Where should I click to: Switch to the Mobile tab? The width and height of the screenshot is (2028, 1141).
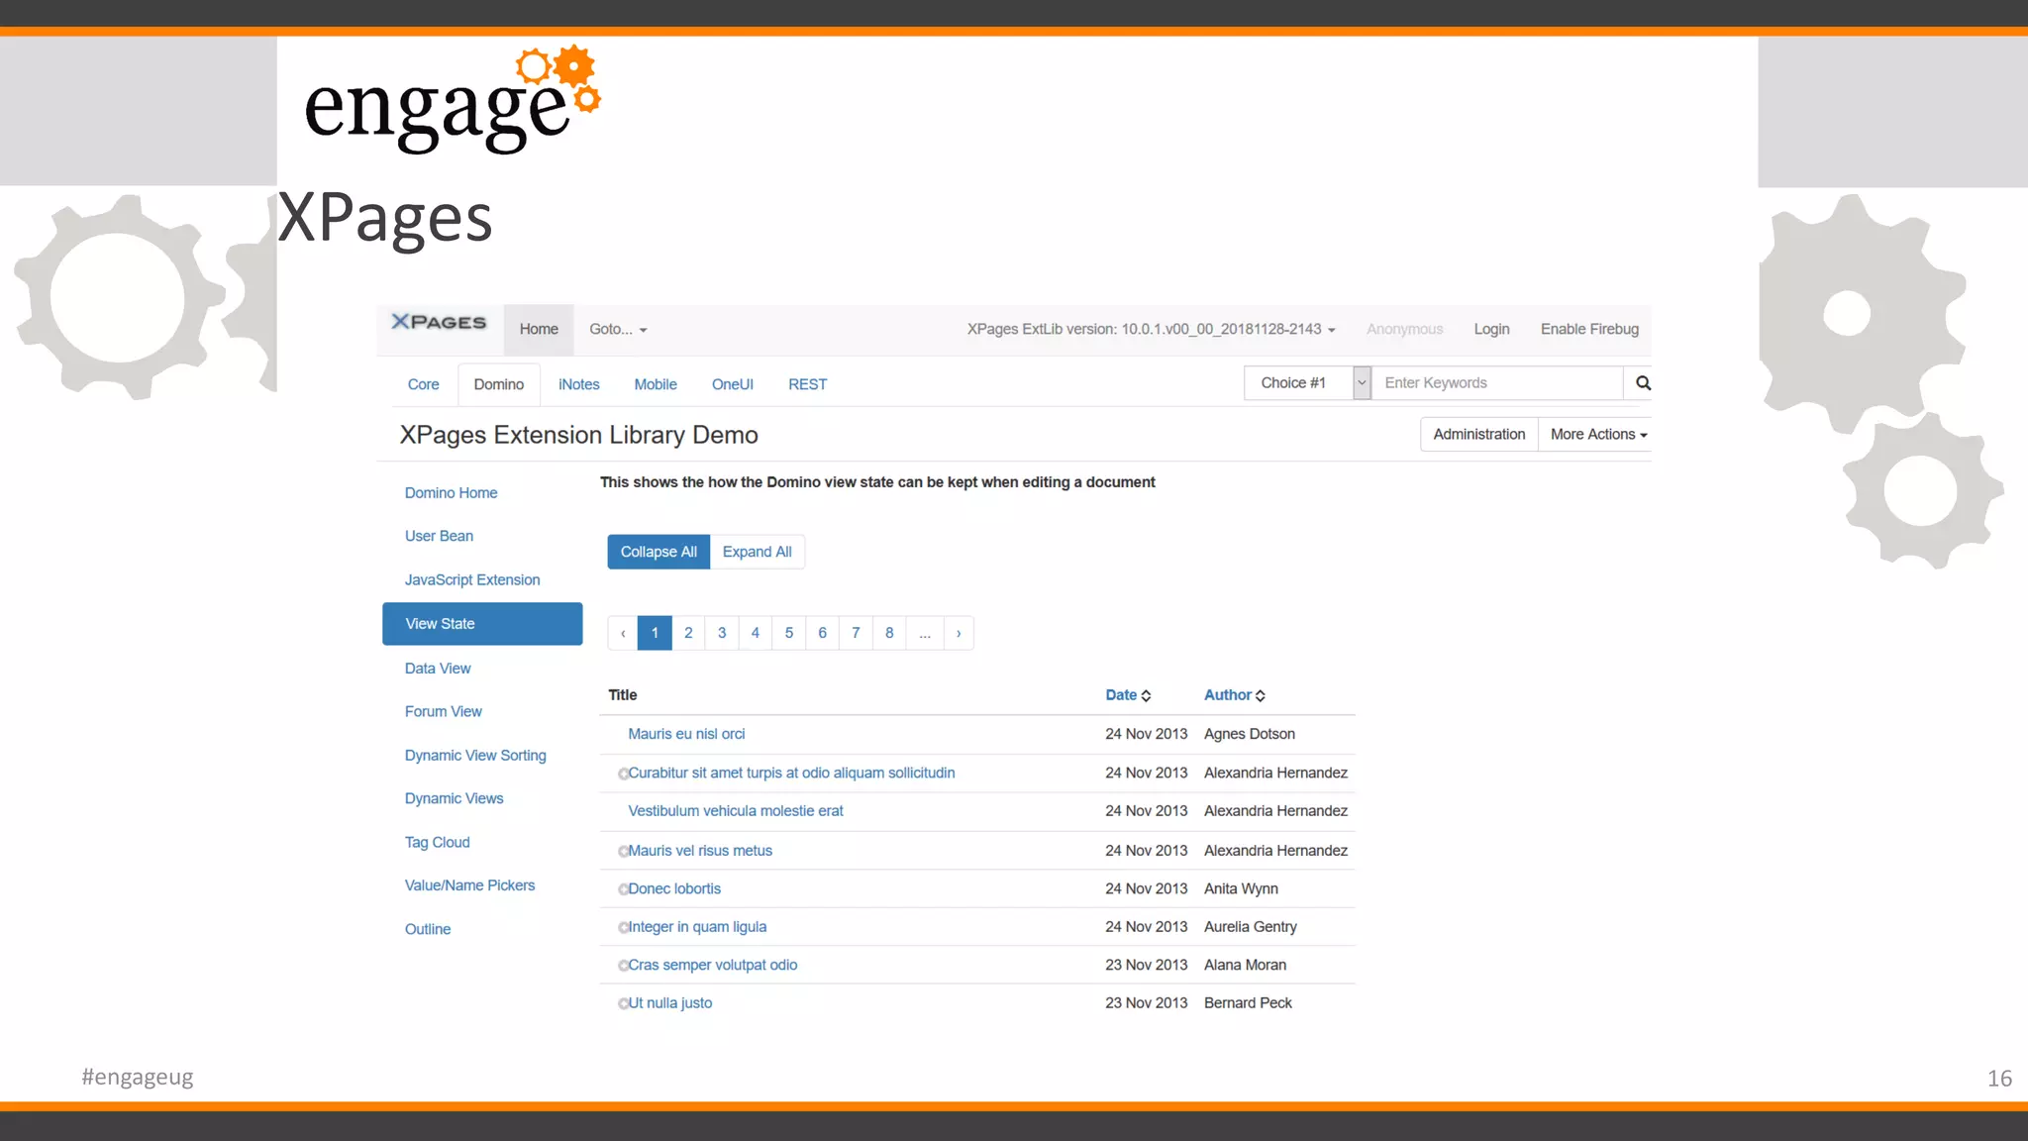[656, 384]
